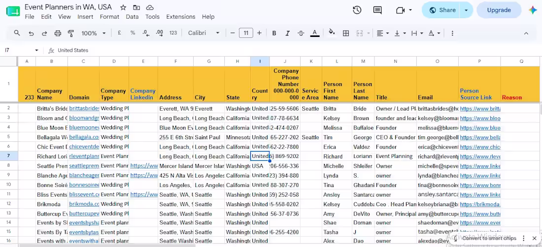This screenshot has height=247, width=542.
Task: Open the Data menu
Action: coord(132,17)
